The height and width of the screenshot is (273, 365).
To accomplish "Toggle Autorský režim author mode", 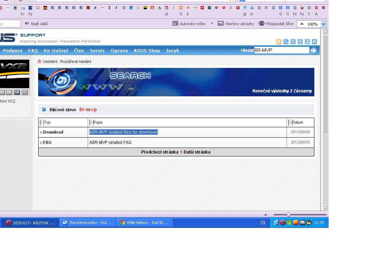I will [x=189, y=24].
